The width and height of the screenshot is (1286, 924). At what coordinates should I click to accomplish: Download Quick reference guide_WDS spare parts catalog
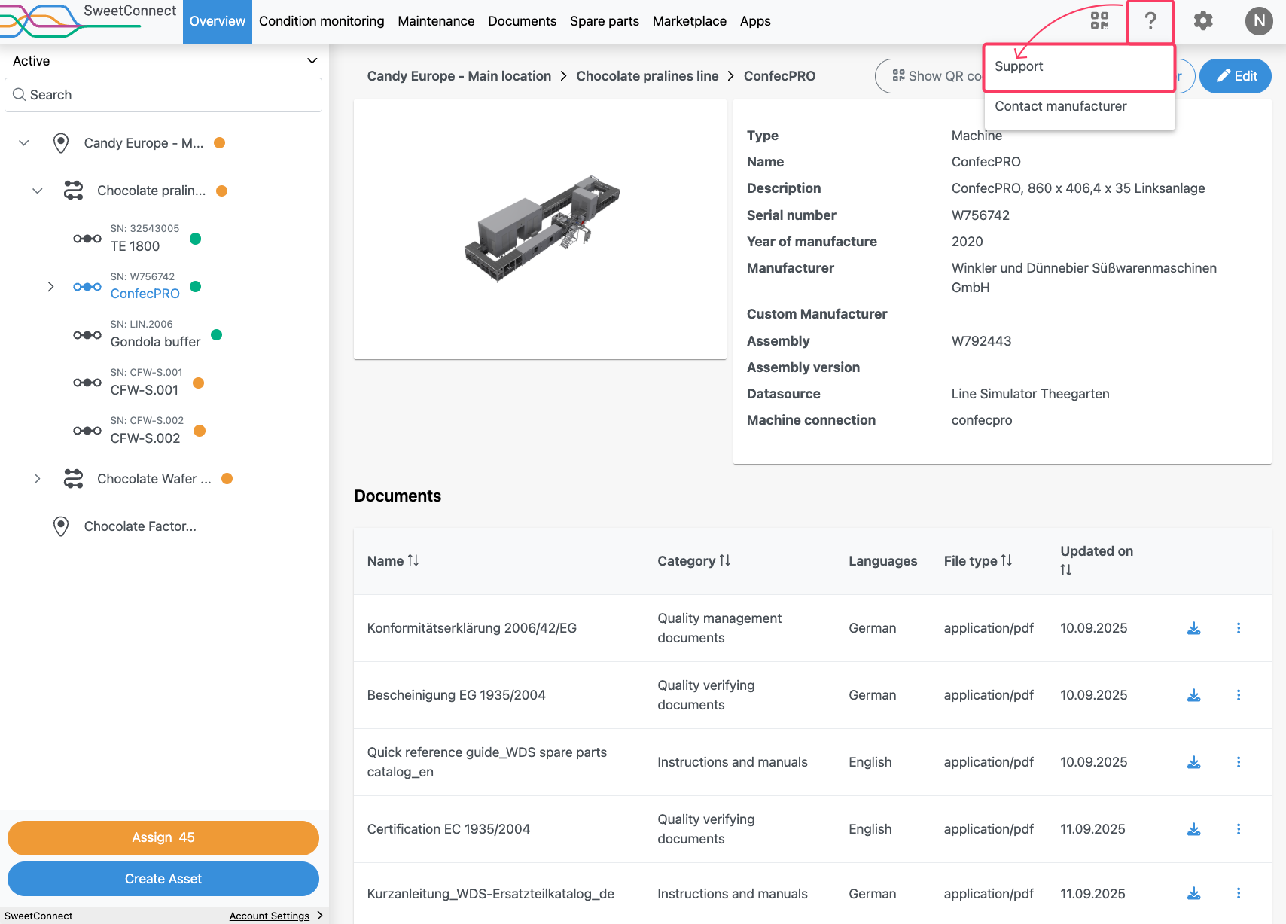[x=1194, y=762]
